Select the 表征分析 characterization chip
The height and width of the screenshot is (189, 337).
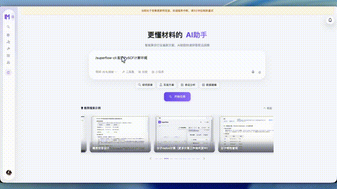point(188,85)
